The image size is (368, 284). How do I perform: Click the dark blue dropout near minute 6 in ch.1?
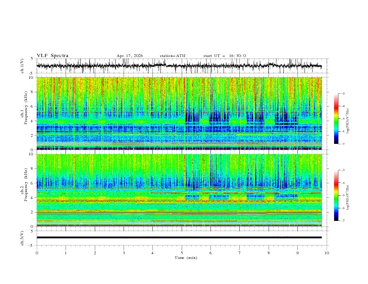[x=219, y=117]
